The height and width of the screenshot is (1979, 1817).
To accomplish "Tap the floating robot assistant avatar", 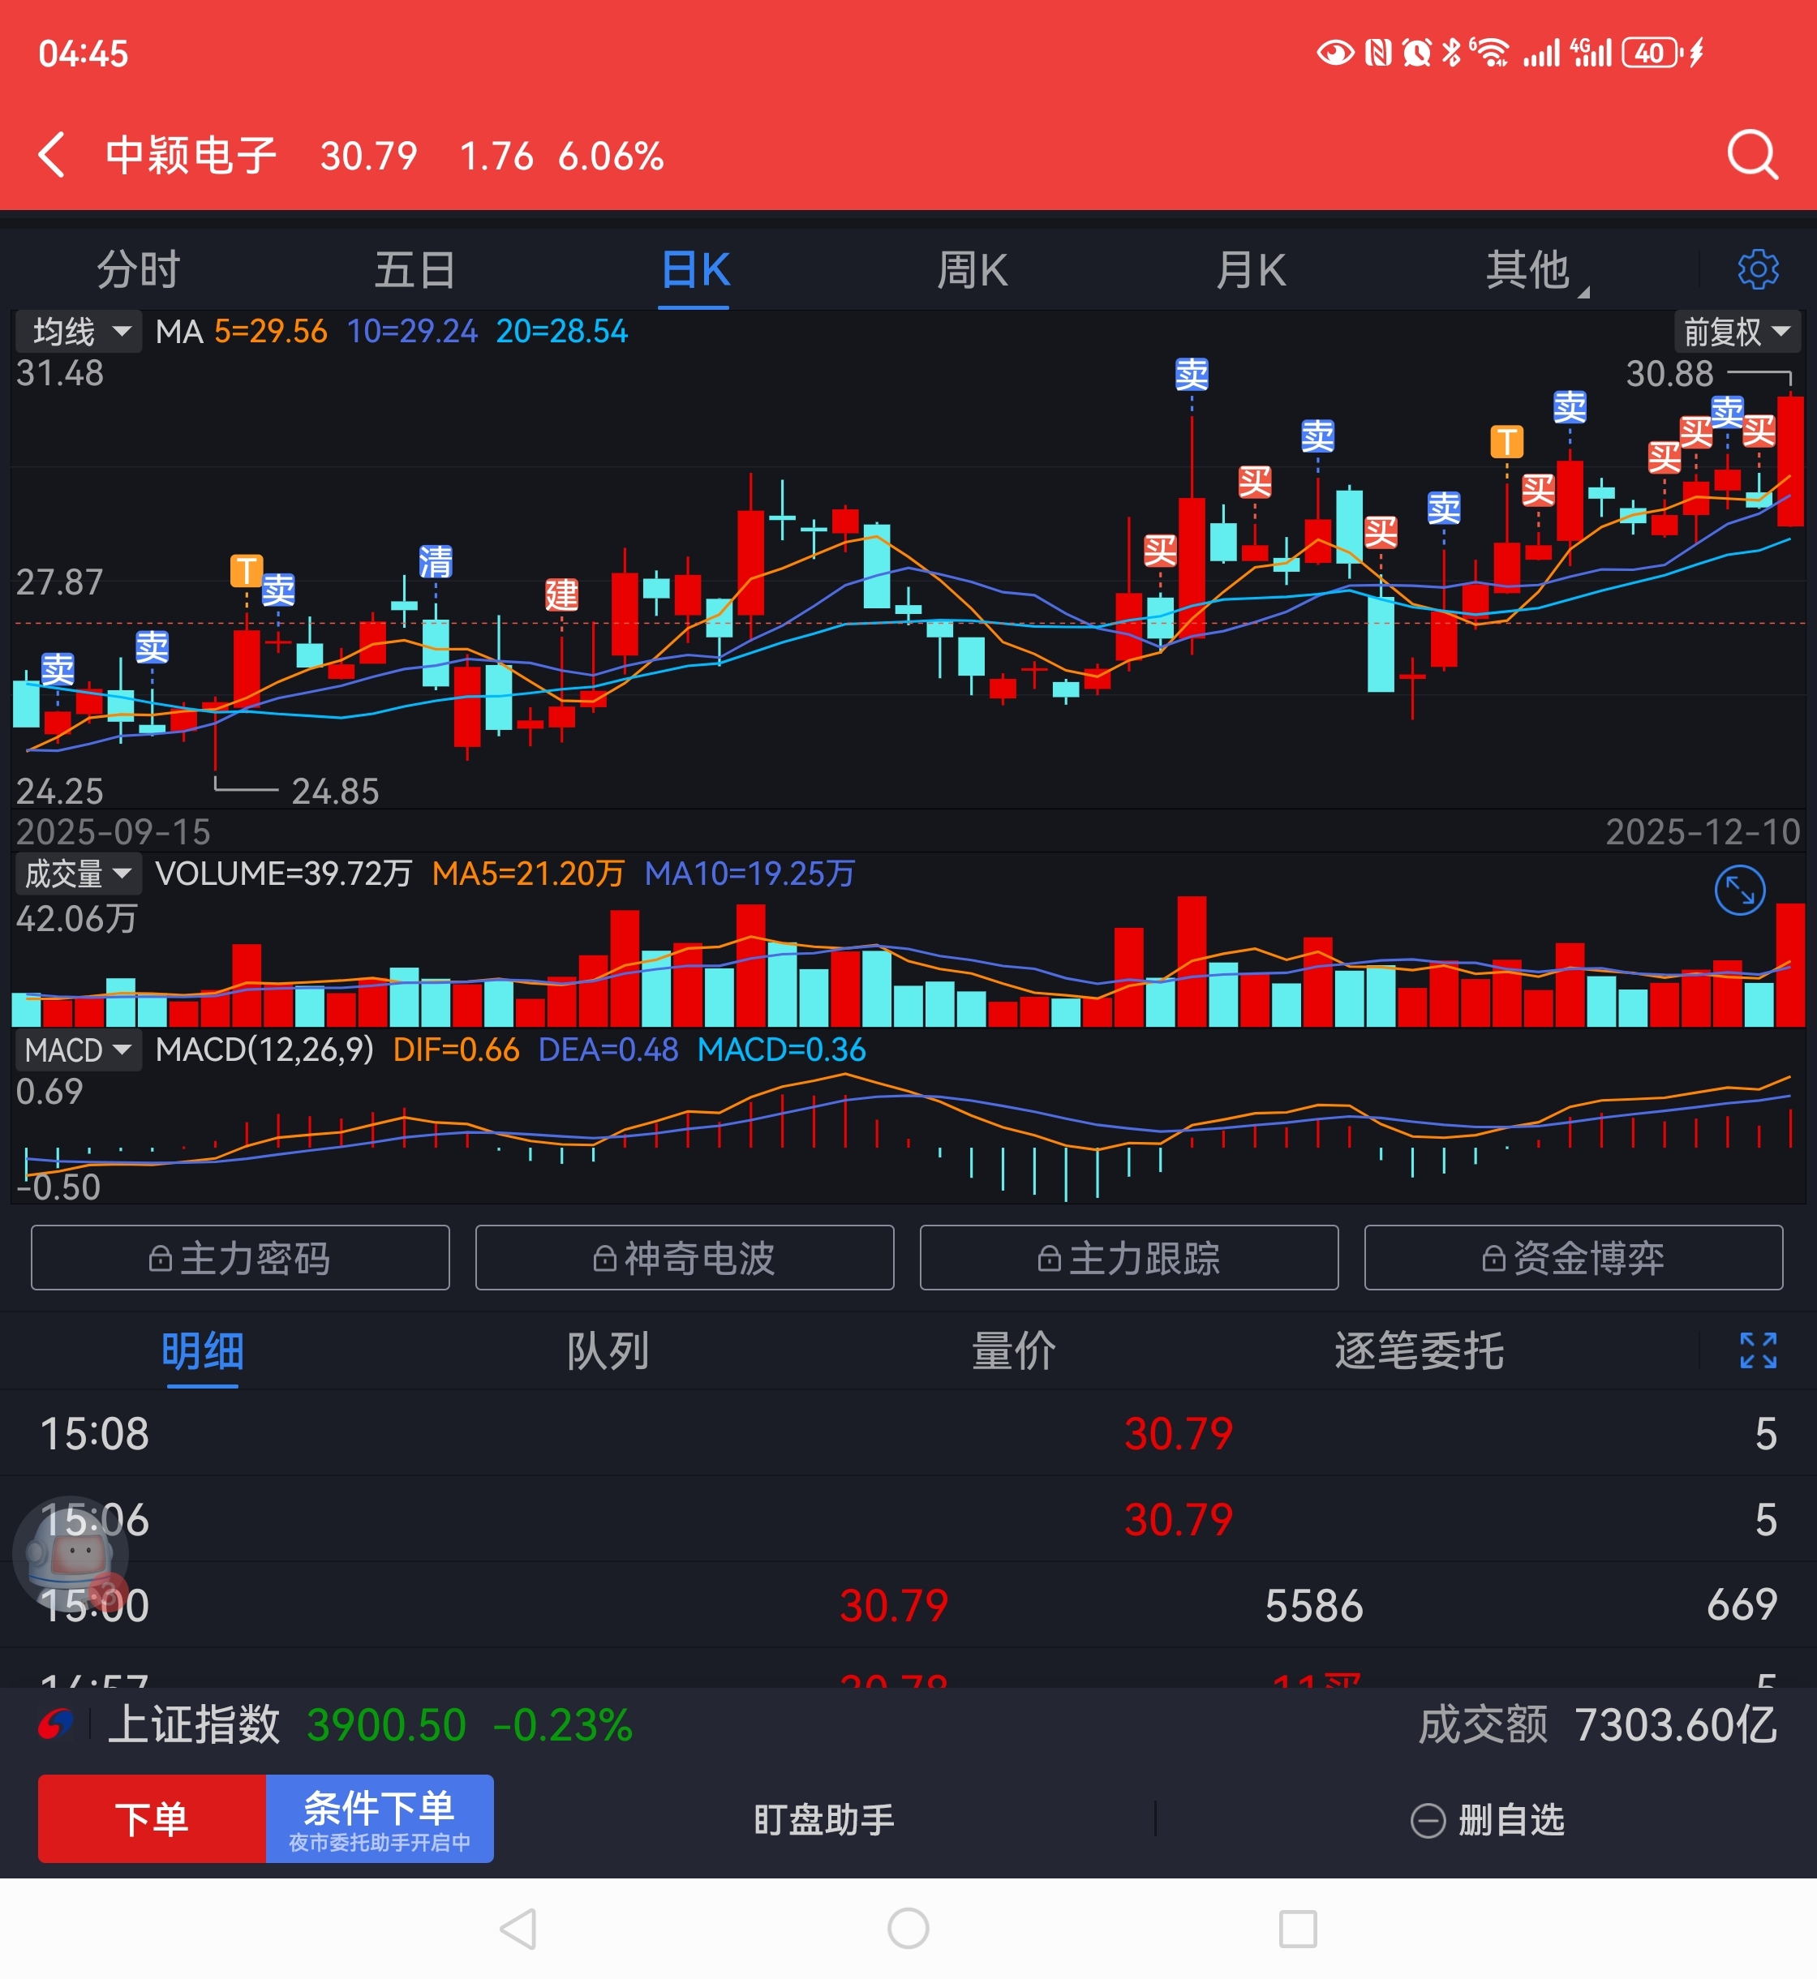I will click(x=71, y=1554).
